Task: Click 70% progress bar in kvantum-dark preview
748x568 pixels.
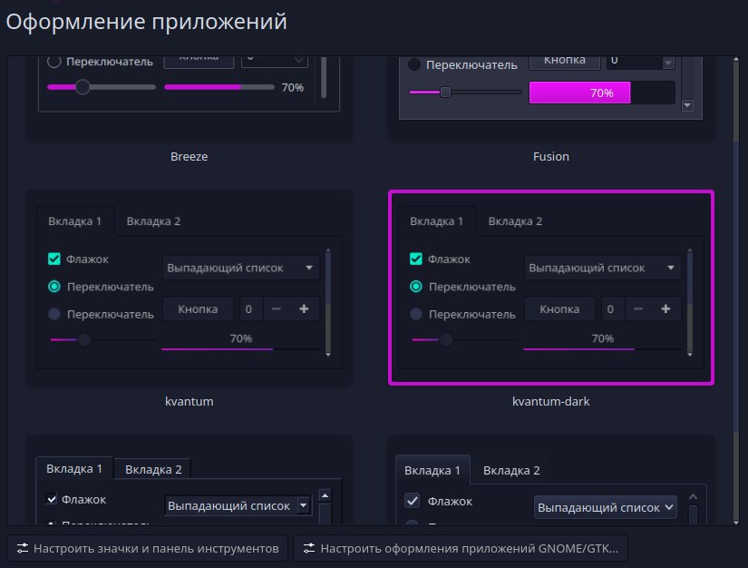Action: 603,342
